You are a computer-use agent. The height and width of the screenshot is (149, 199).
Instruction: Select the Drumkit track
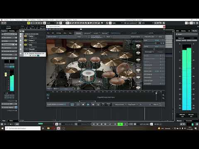coord(32,49)
